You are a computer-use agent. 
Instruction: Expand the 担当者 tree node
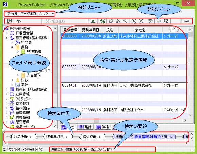click(12, 42)
